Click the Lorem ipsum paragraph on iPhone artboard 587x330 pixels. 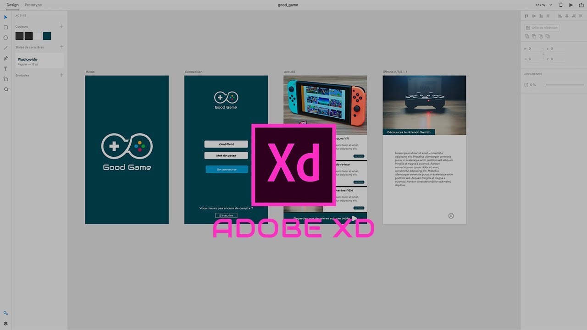tap(424, 169)
